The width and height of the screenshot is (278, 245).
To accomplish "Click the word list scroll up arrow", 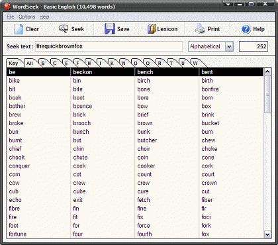I will click(x=267, y=72).
